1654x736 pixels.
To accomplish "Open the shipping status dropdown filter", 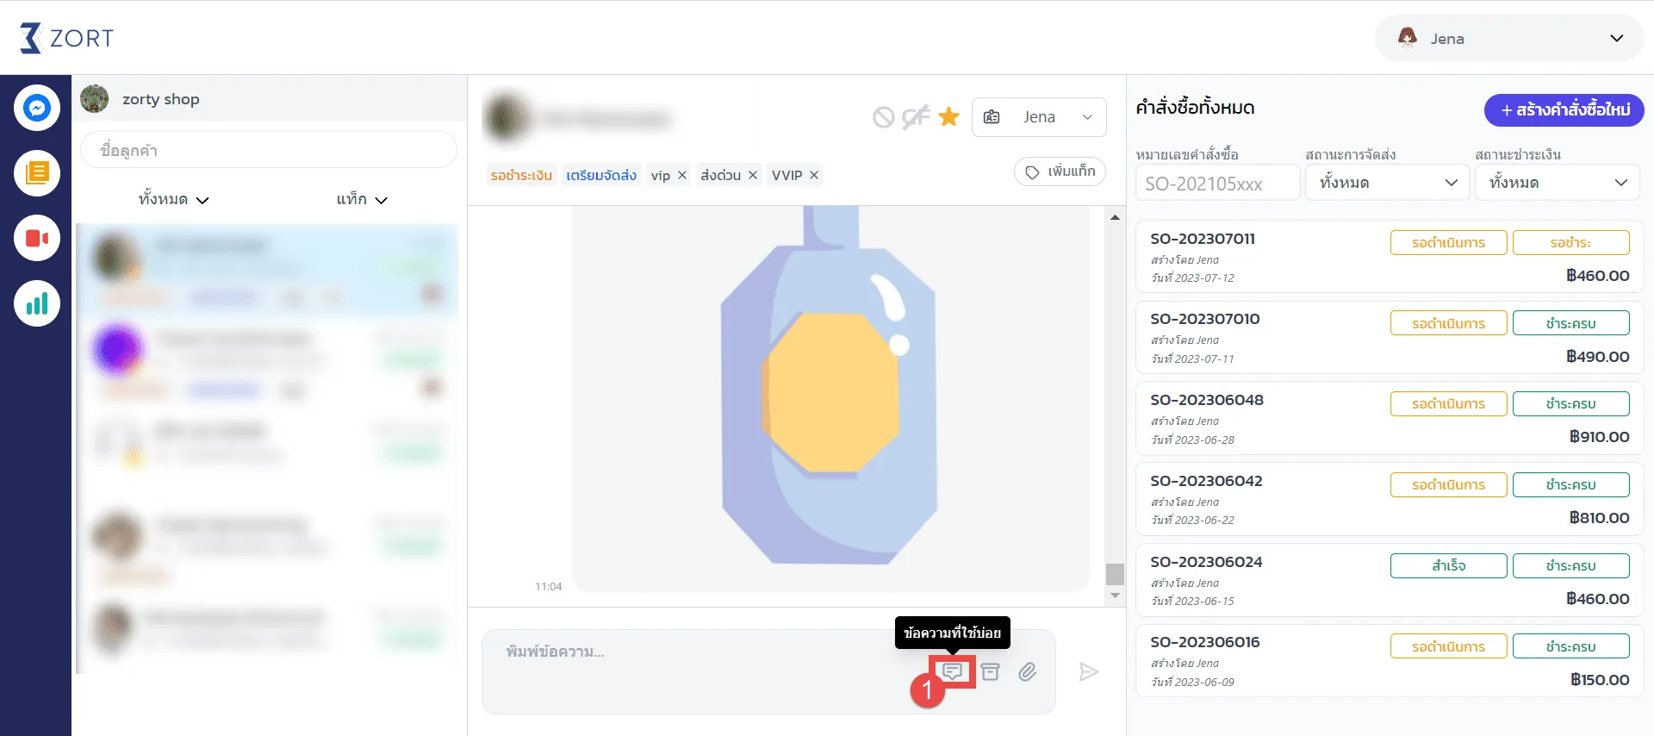I will [x=1387, y=183].
